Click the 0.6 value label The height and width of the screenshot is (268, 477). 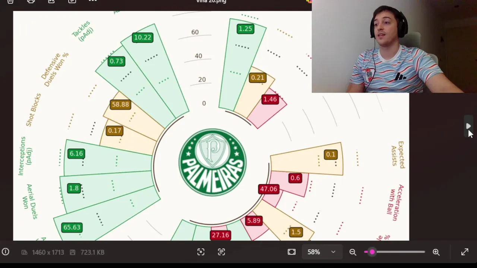[x=295, y=178]
